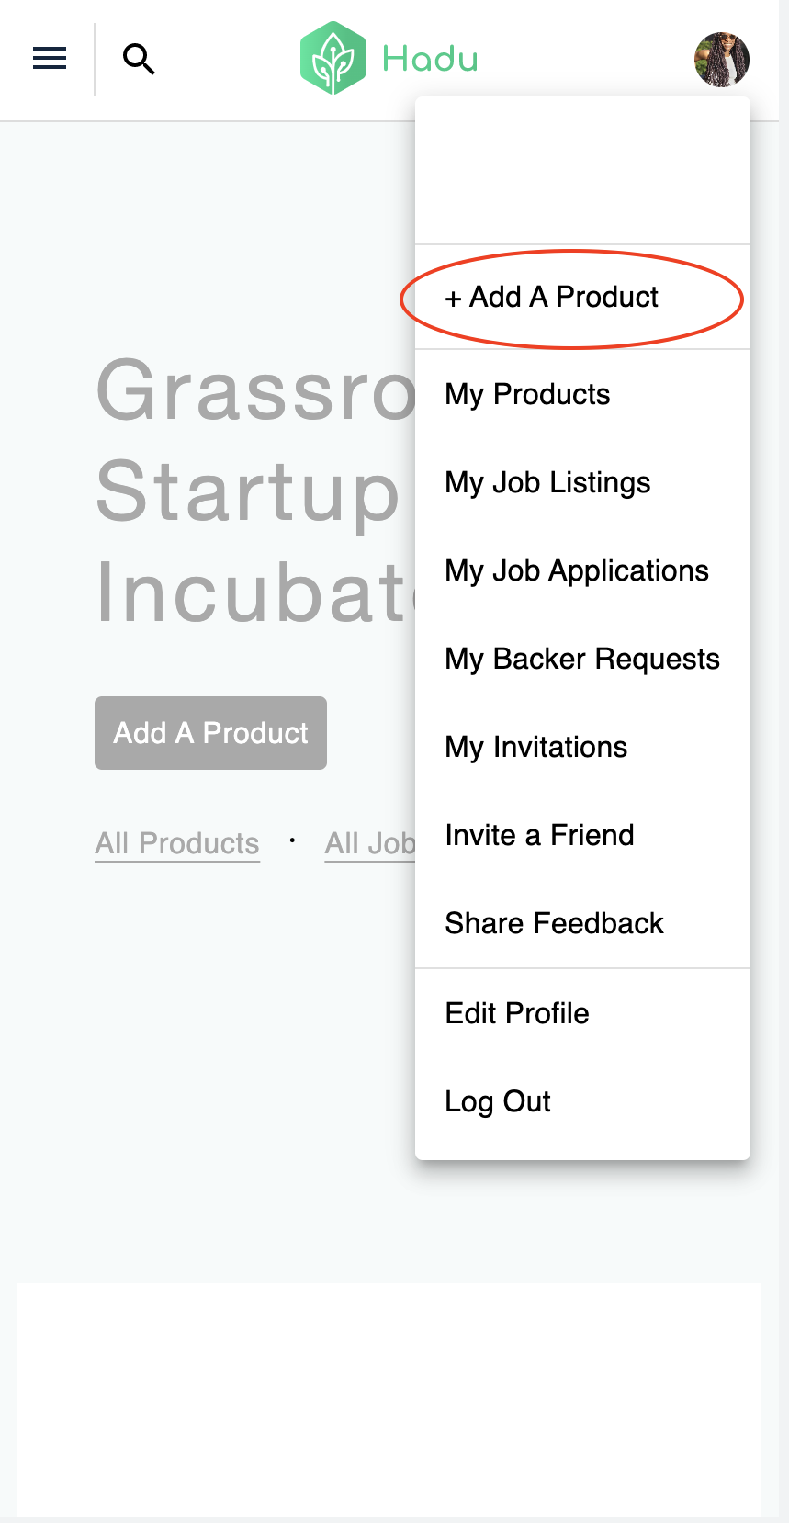
Task: Click the search magnifier icon
Action: coord(139,59)
